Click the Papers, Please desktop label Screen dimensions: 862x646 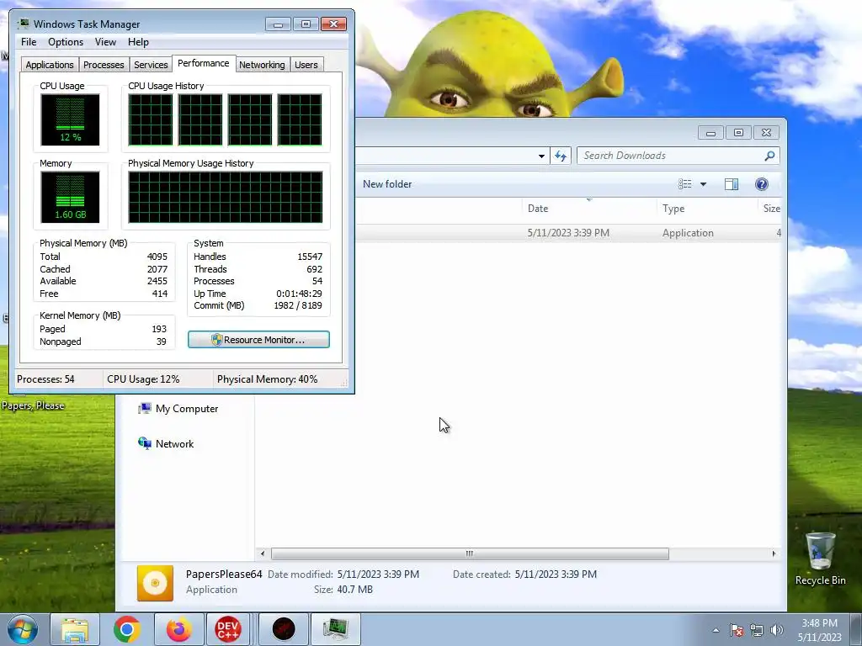[33, 405]
